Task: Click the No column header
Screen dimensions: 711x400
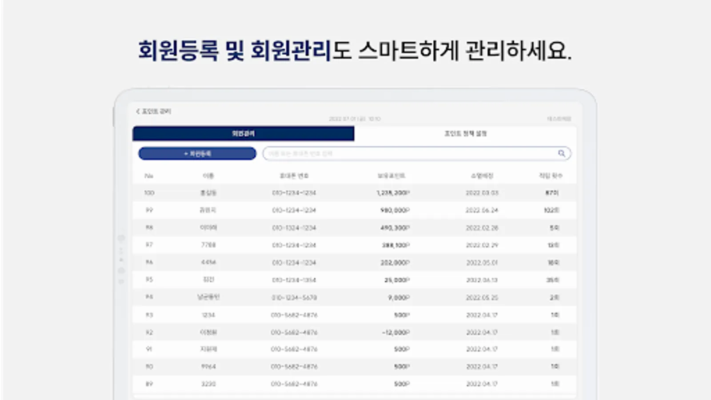Action: coord(149,176)
